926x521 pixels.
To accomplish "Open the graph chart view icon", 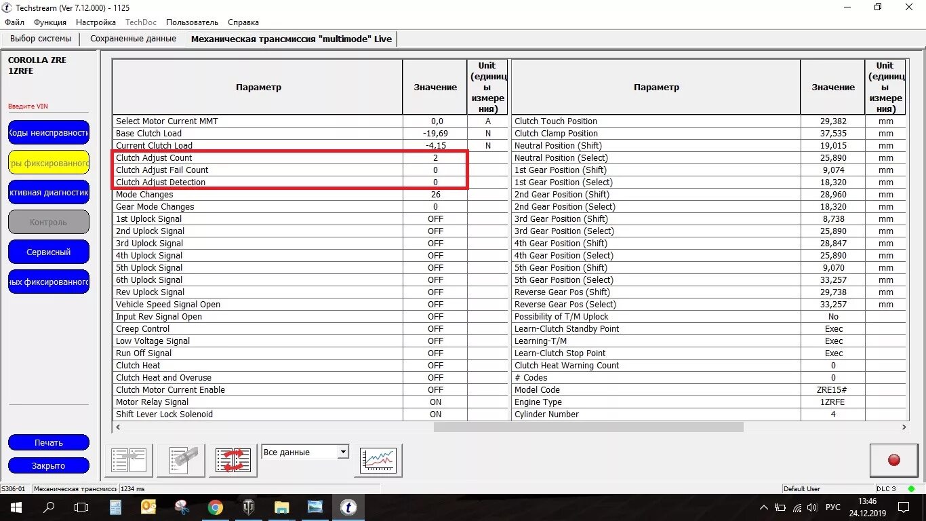I will (x=378, y=461).
